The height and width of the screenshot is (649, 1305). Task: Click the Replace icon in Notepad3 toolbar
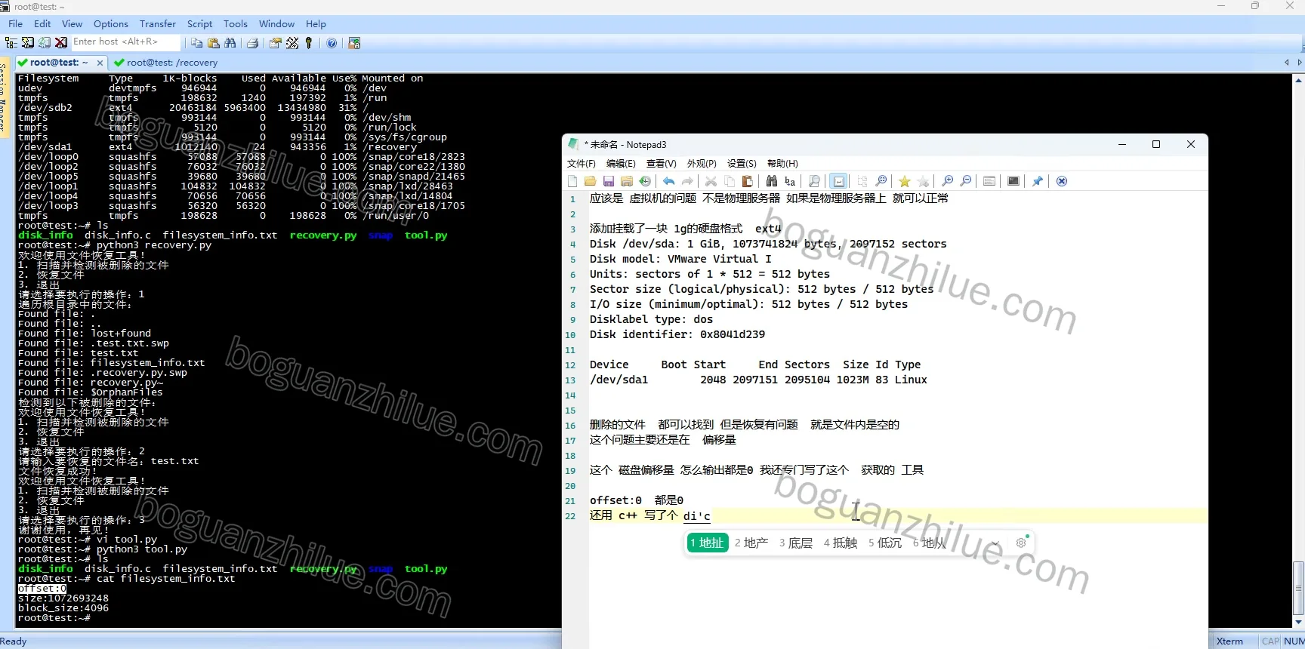[790, 181]
